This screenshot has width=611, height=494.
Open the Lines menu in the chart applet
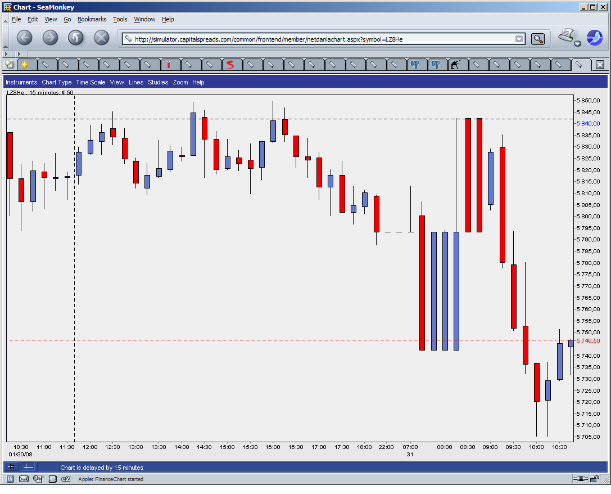click(x=136, y=82)
